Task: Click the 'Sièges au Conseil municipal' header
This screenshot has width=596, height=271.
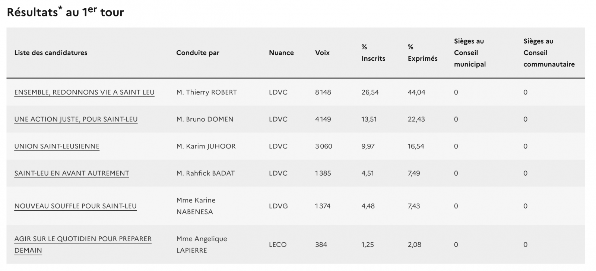Action: (470, 53)
